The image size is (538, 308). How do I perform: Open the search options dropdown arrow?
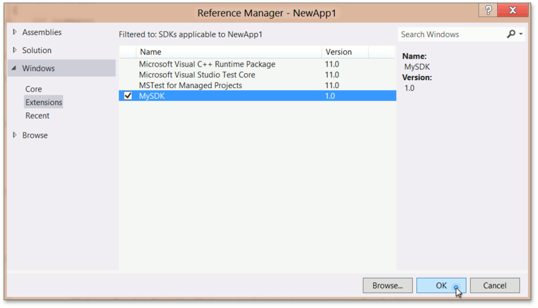(x=521, y=34)
